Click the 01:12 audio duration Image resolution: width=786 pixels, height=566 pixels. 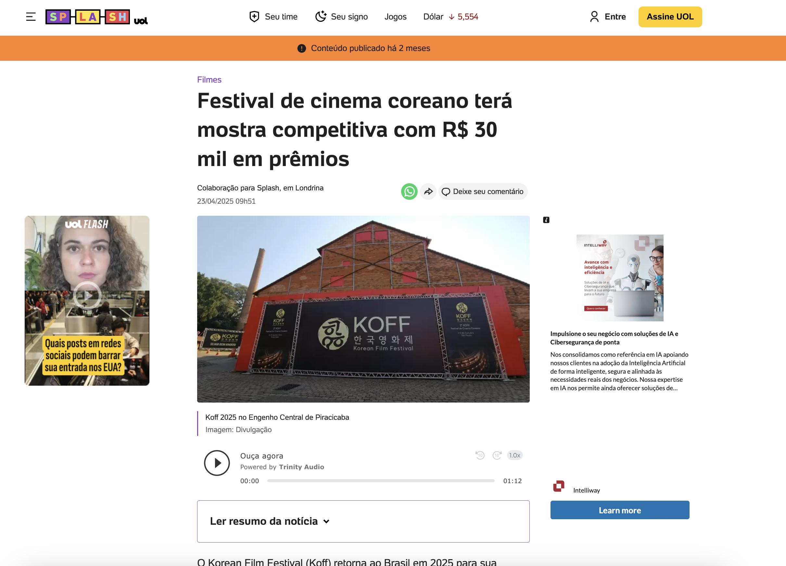click(x=513, y=481)
